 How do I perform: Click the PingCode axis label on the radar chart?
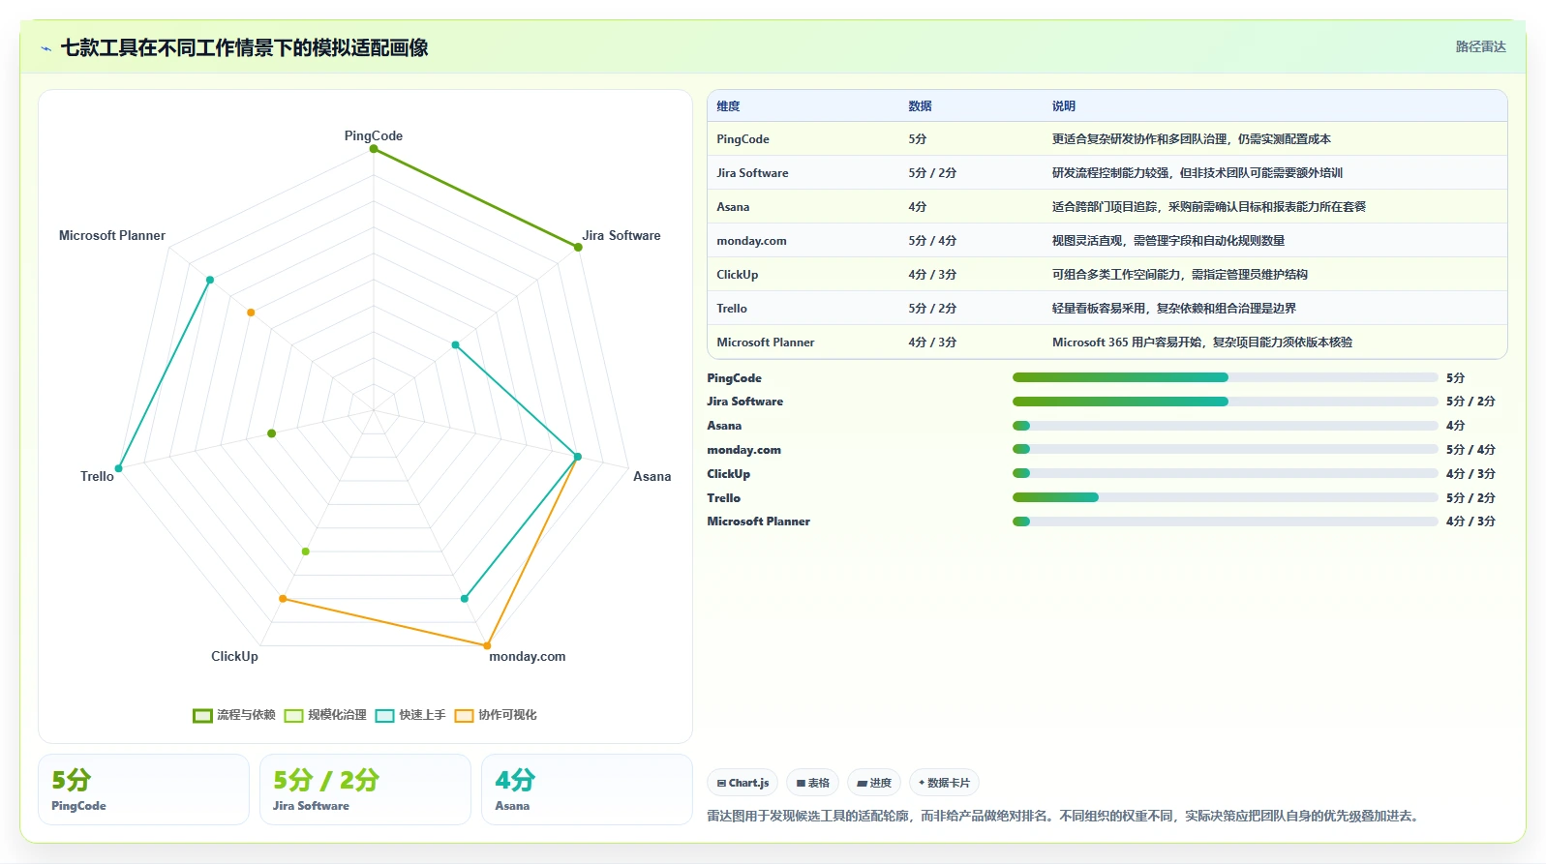pyautogui.click(x=374, y=136)
